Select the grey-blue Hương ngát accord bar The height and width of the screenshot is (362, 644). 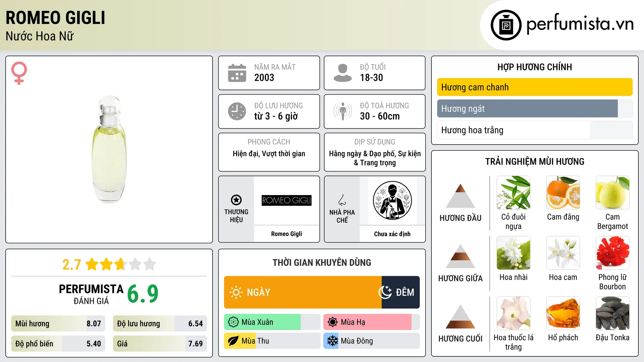pos(535,108)
